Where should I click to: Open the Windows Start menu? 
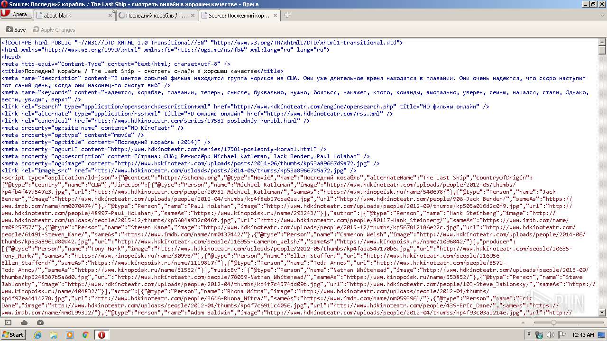(x=13, y=334)
